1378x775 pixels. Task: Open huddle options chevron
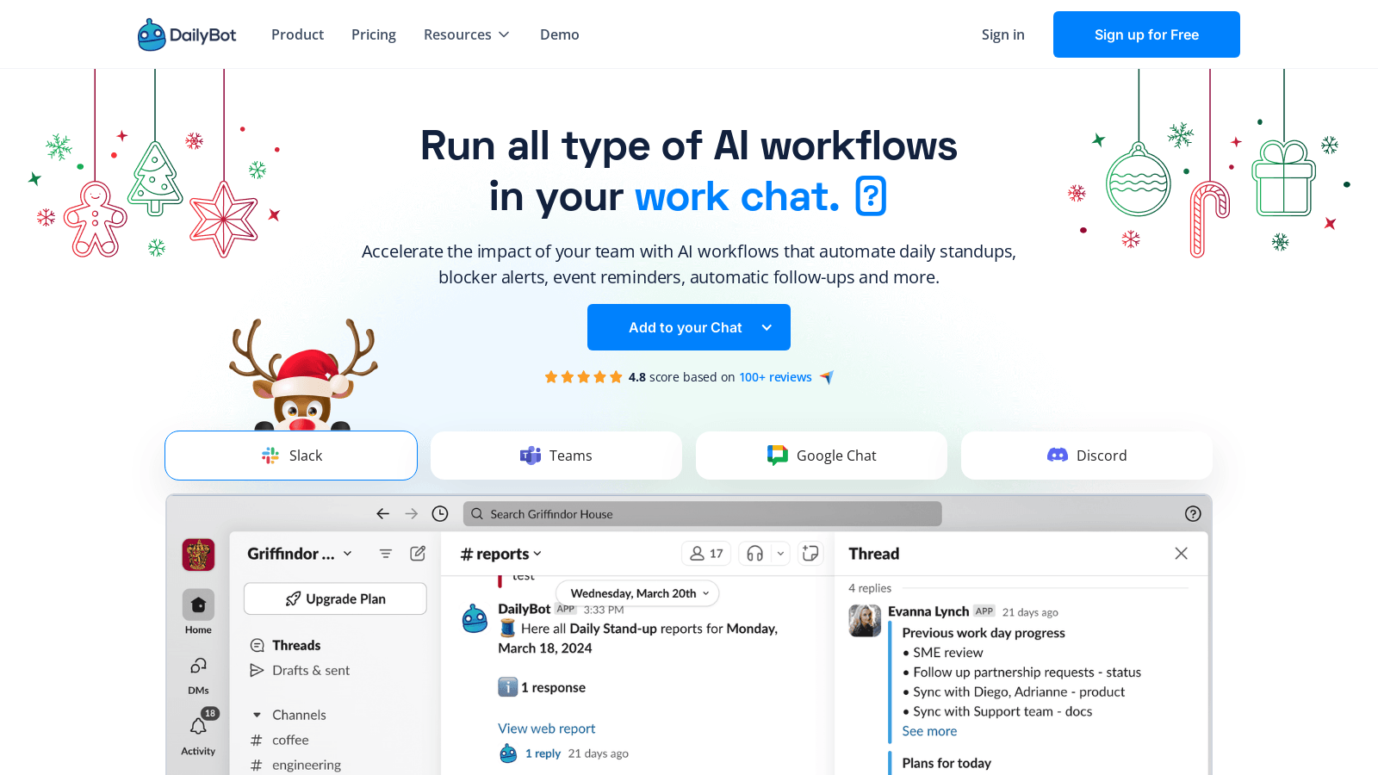[x=780, y=554]
